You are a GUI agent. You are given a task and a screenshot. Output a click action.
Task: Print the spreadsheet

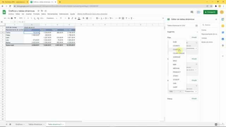click(x=12, y=18)
